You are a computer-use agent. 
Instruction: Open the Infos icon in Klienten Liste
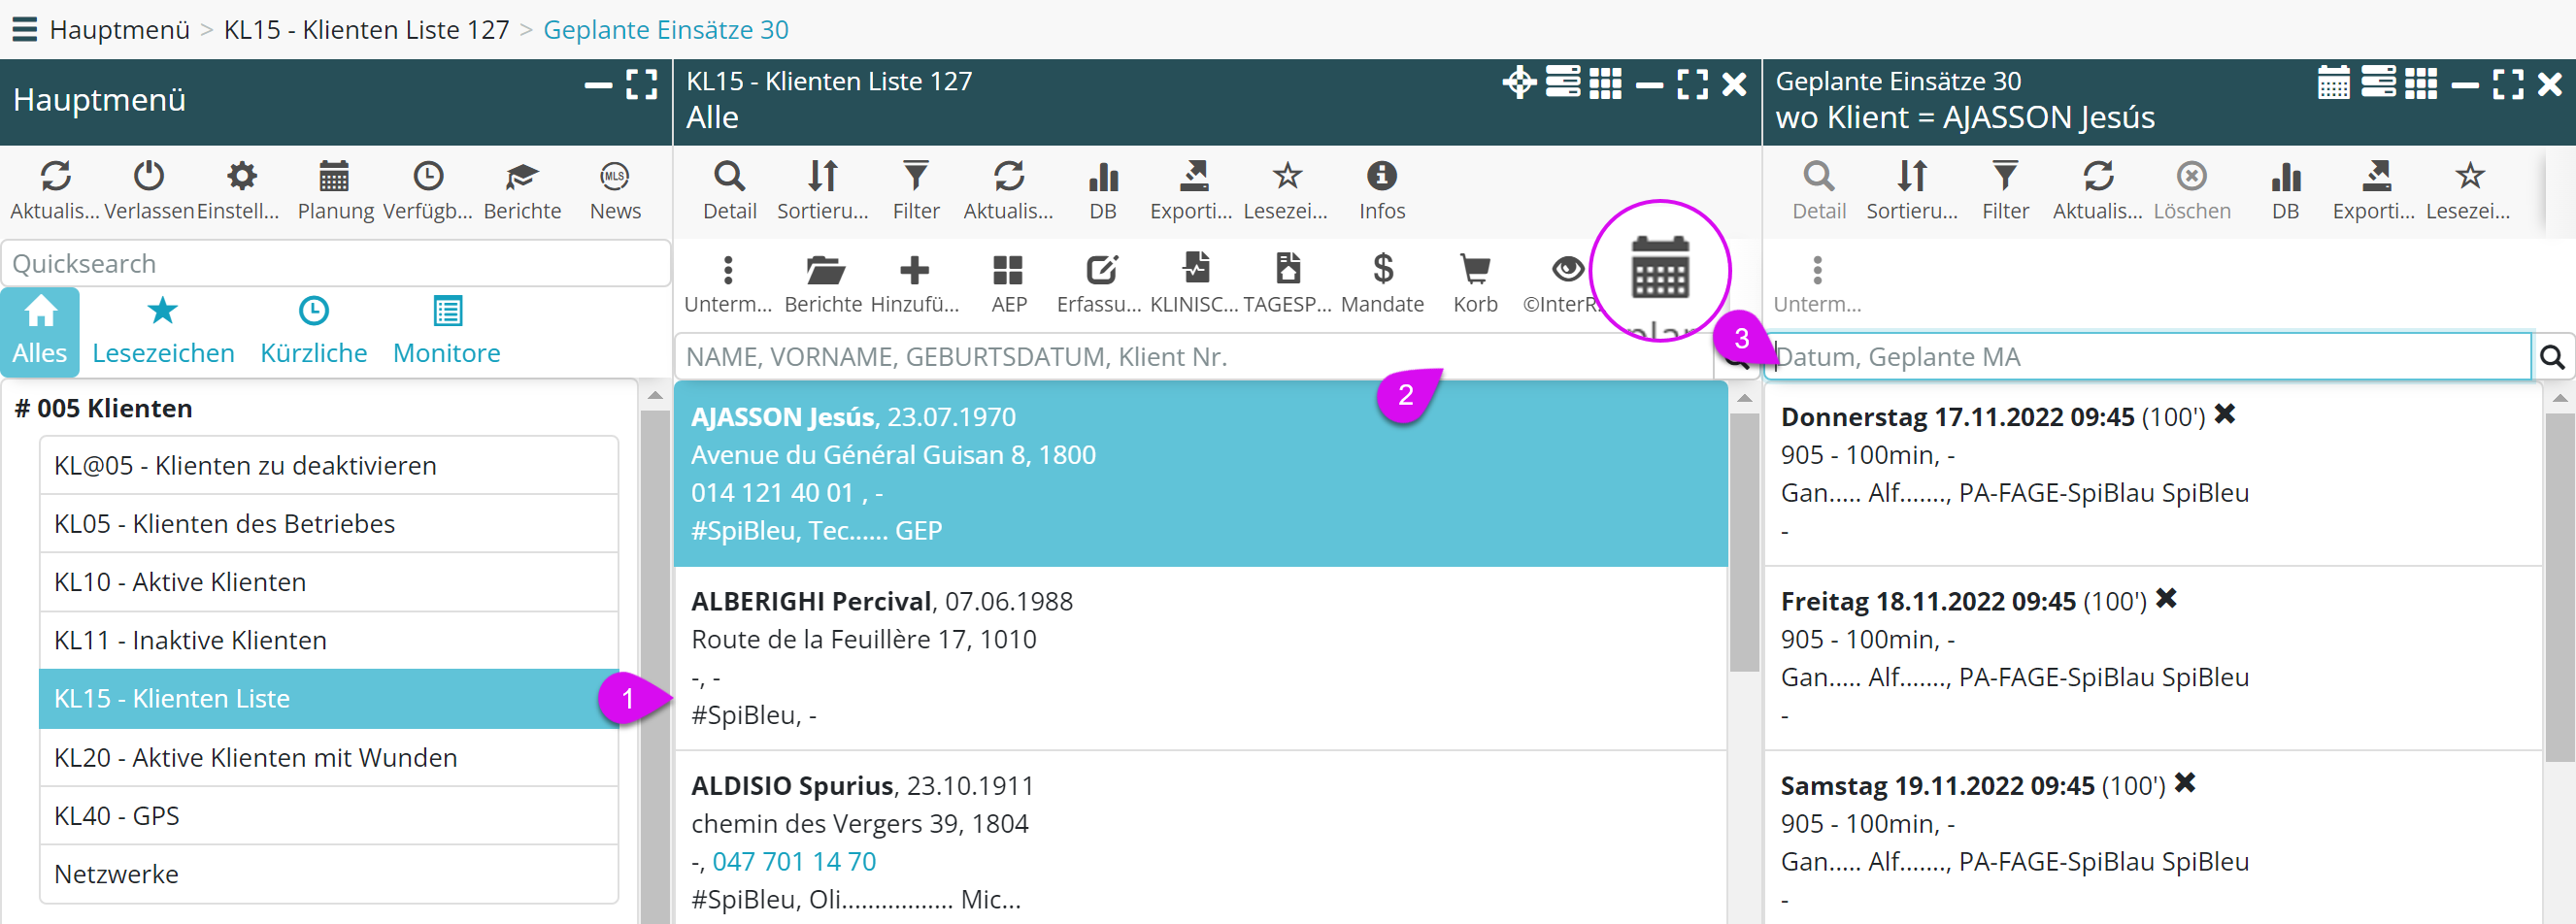point(1381,177)
